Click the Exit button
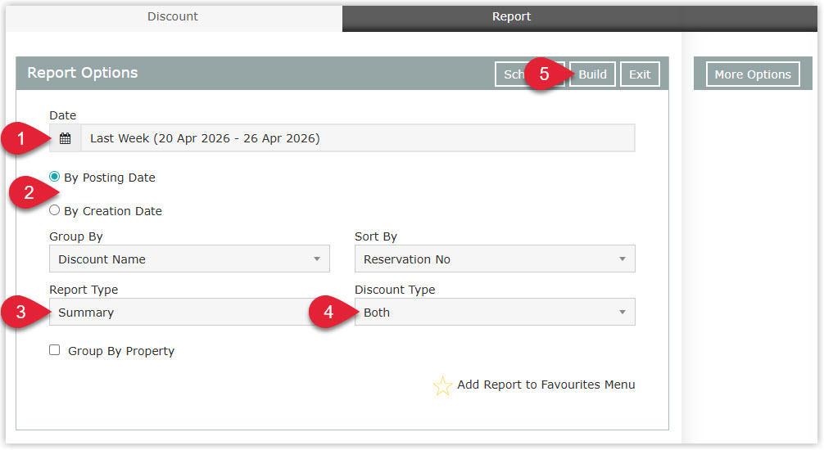The image size is (824, 450). (x=640, y=74)
